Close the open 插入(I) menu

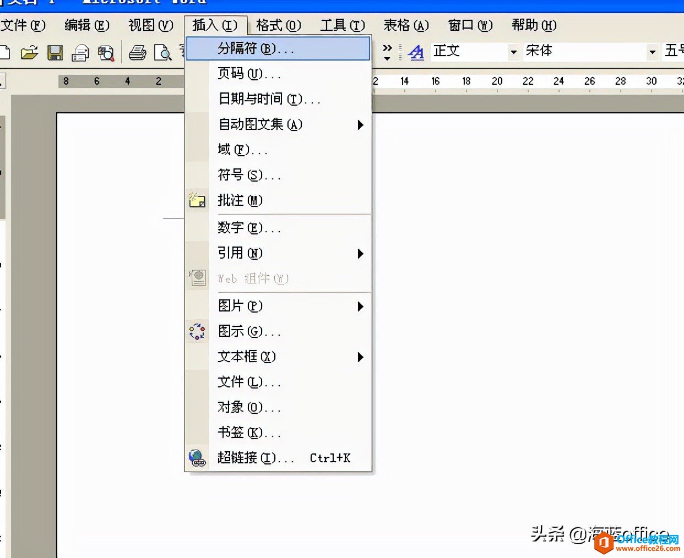pyautogui.click(x=215, y=25)
